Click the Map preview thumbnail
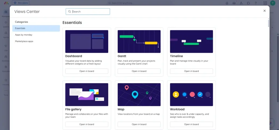This screenshot has height=130, width=279. click(139, 95)
